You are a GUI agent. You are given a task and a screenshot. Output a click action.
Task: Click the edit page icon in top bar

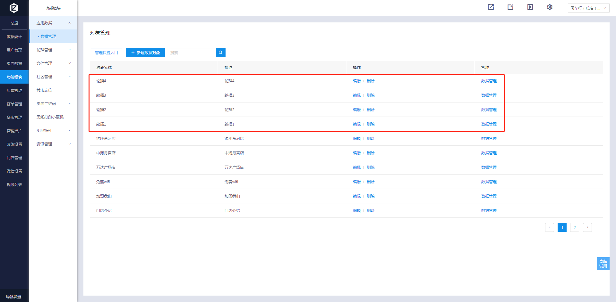pos(510,7)
